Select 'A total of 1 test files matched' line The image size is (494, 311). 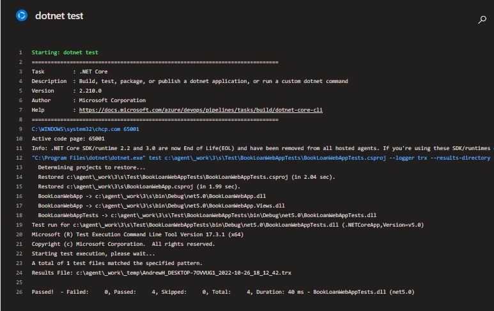pos(117,263)
